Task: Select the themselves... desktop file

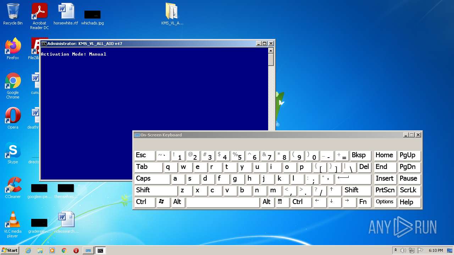Action: pos(66,191)
